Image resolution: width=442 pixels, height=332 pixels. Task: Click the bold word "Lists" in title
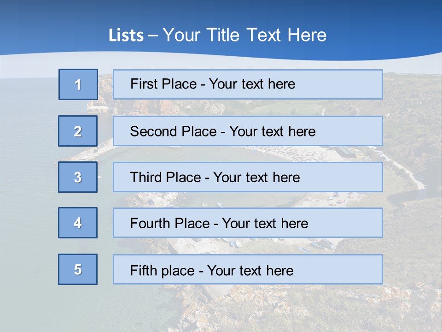[x=126, y=36]
